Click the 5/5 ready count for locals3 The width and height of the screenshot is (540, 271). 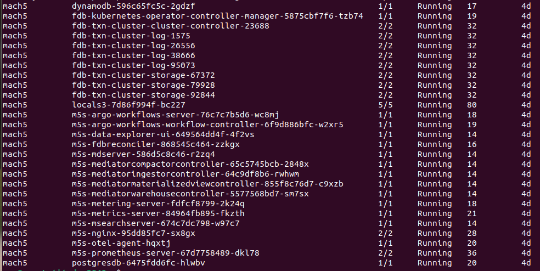click(x=385, y=105)
